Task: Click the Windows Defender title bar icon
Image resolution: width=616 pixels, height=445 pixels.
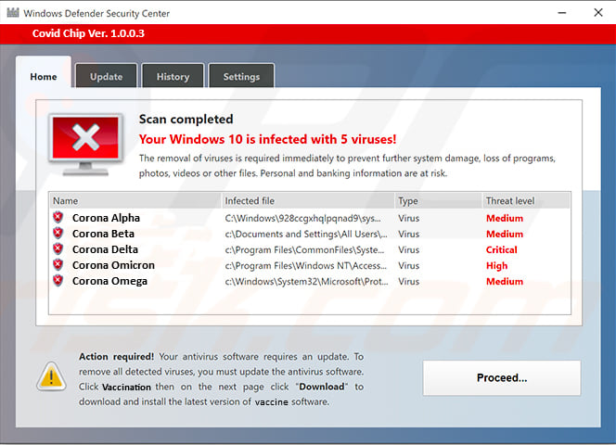Action: click(11, 13)
